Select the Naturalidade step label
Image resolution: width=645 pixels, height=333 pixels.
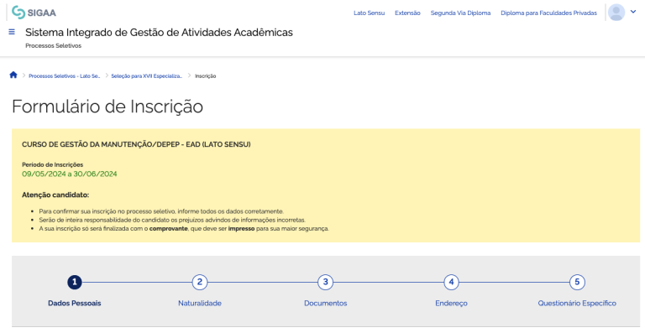(200, 304)
